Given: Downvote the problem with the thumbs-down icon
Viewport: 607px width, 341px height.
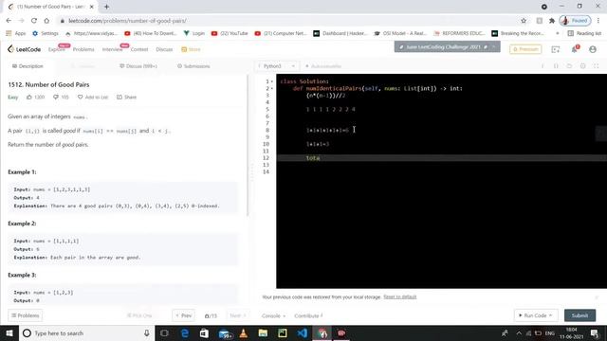Looking at the screenshot, I should pyautogui.click(x=56, y=97).
